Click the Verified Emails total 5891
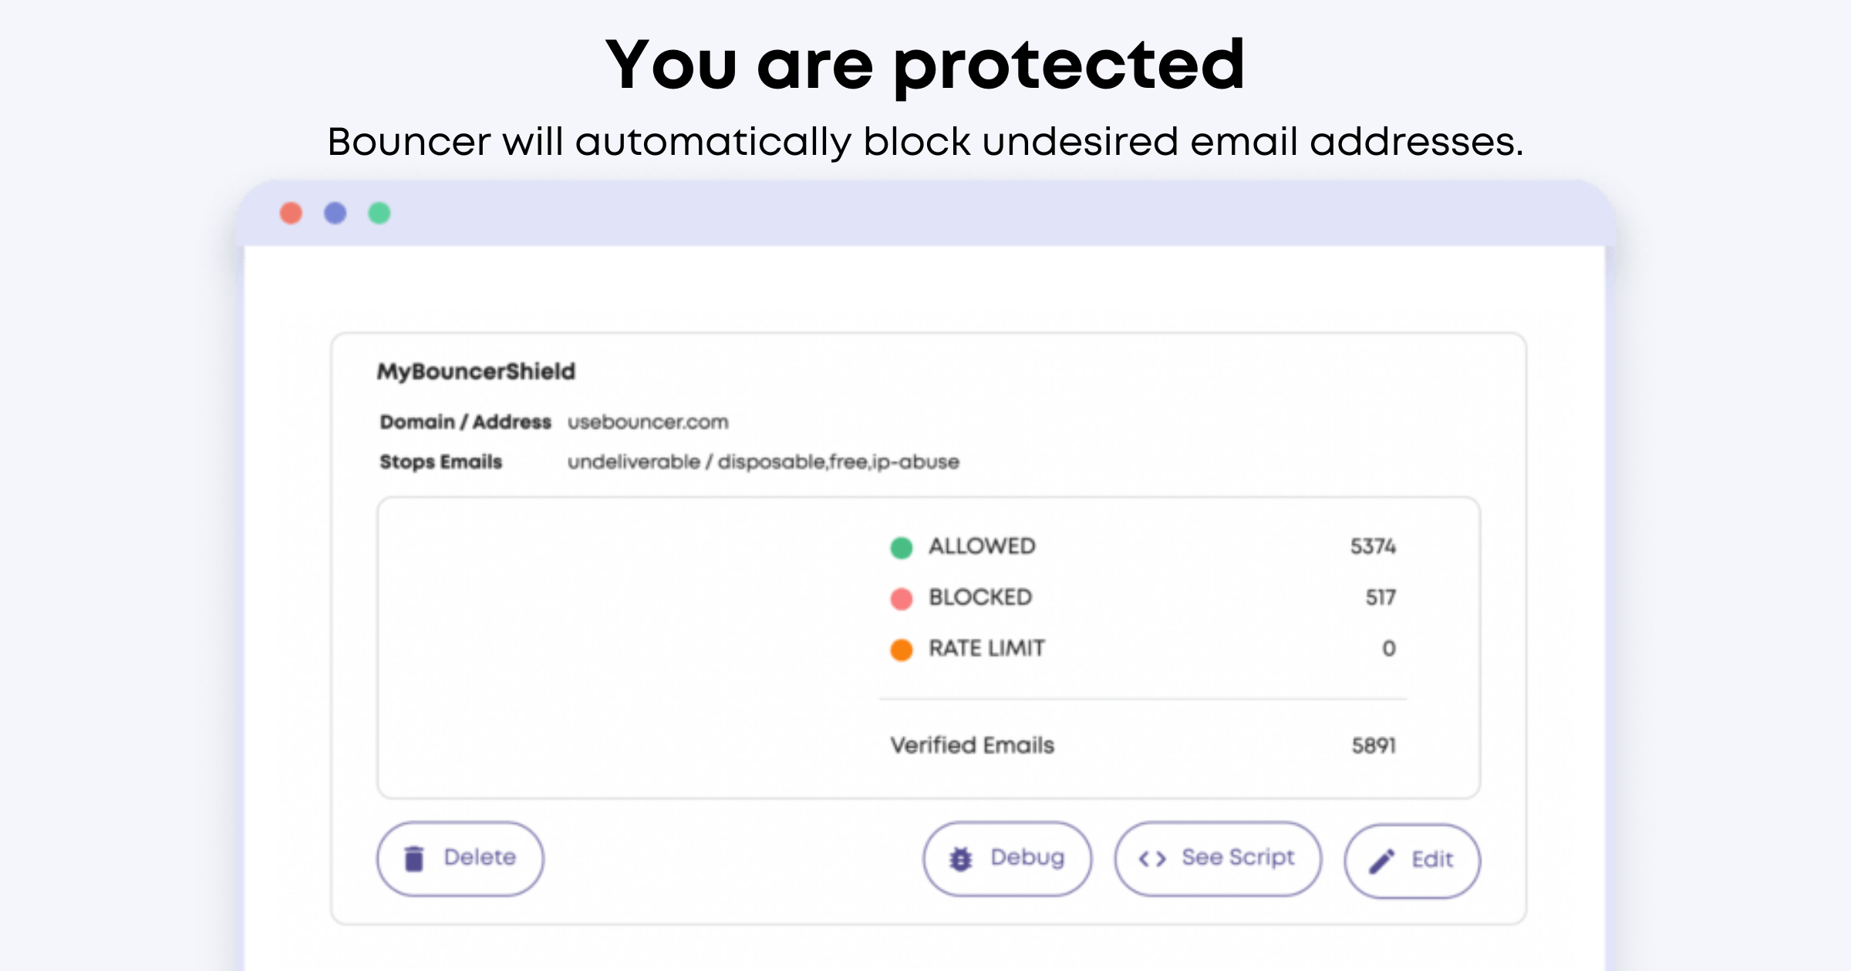Screen dimensions: 1851x971 [x=1374, y=745]
